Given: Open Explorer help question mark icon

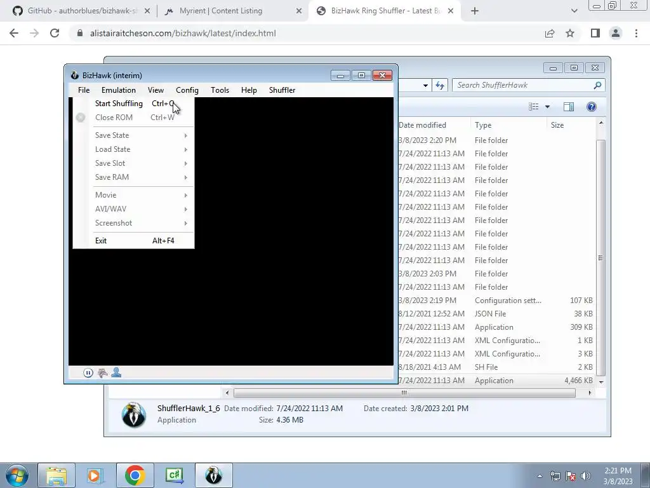Looking at the screenshot, I should [x=592, y=107].
